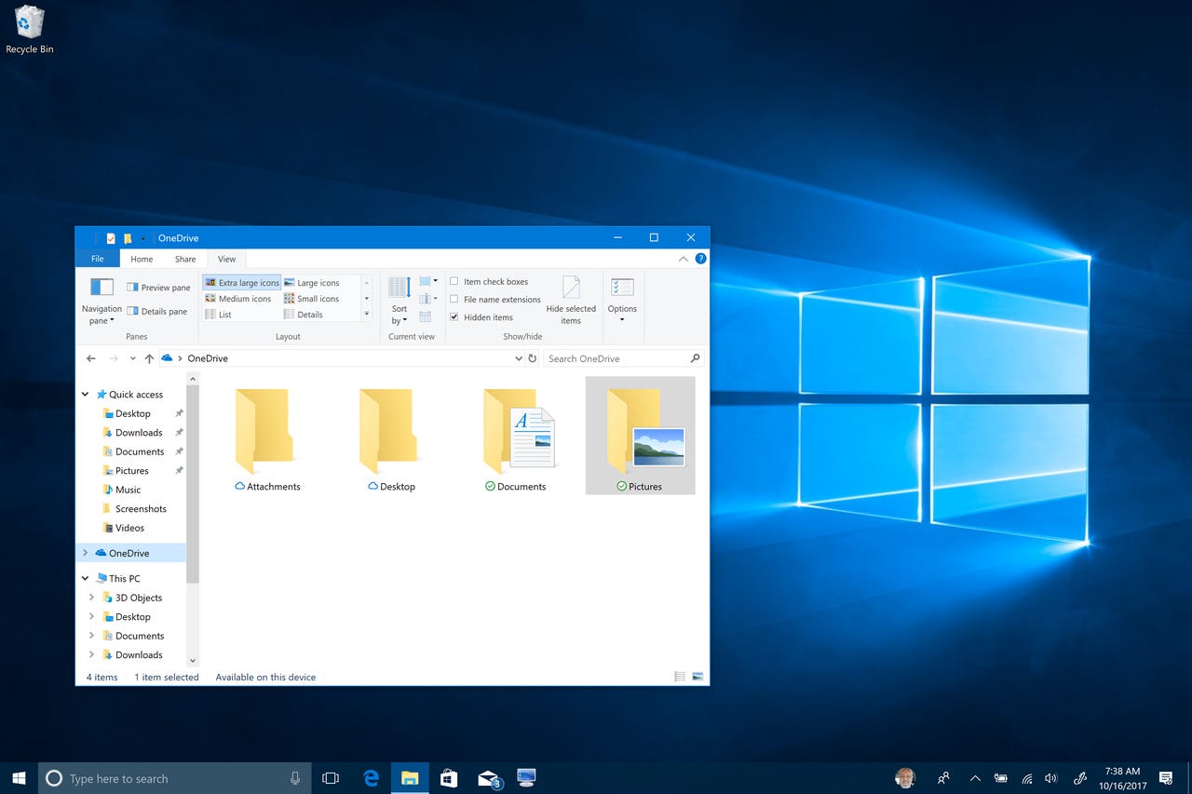This screenshot has width=1192, height=794.
Task: Switch to Details view layout
Action: [308, 314]
